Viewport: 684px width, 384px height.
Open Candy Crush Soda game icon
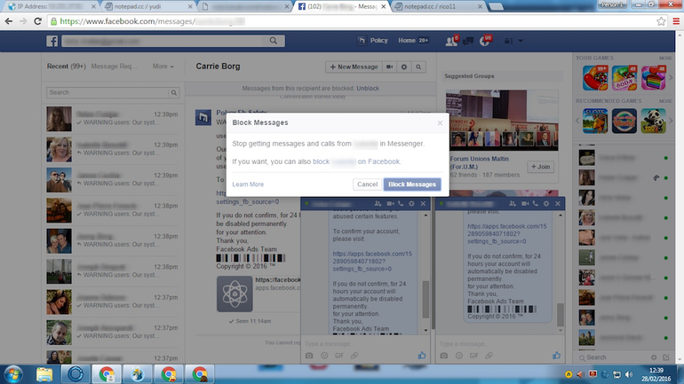coord(624,78)
